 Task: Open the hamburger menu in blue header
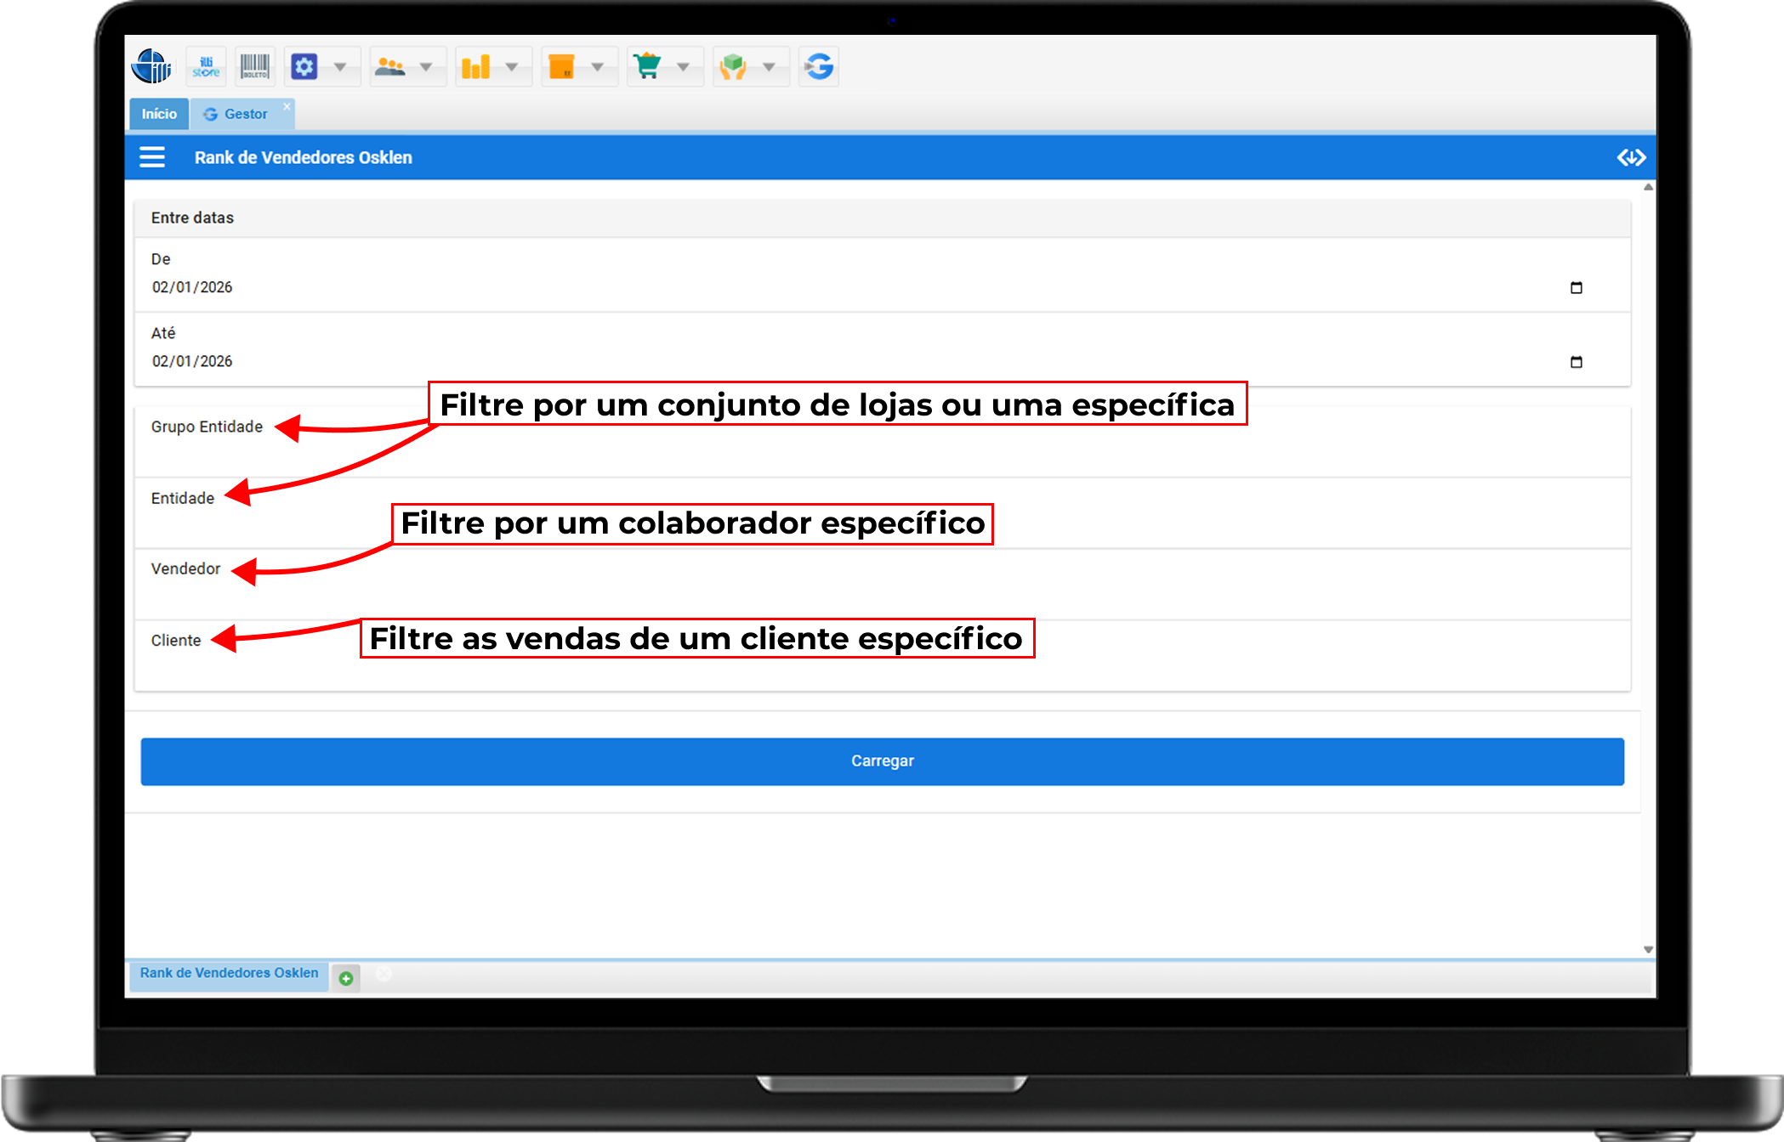(152, 157)
